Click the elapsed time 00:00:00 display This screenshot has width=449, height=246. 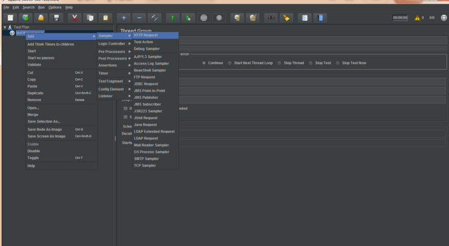[x=400, y=18]
